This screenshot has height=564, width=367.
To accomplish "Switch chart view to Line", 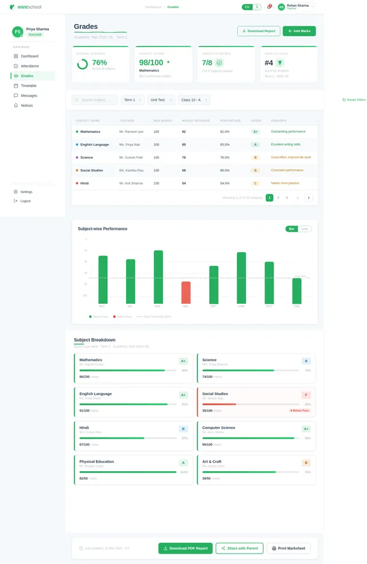I will pyautogui.click(x=305, y=229).
